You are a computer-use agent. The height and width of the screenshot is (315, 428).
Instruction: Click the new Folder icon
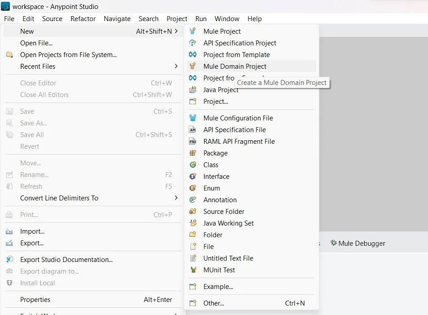pos(193,235)
